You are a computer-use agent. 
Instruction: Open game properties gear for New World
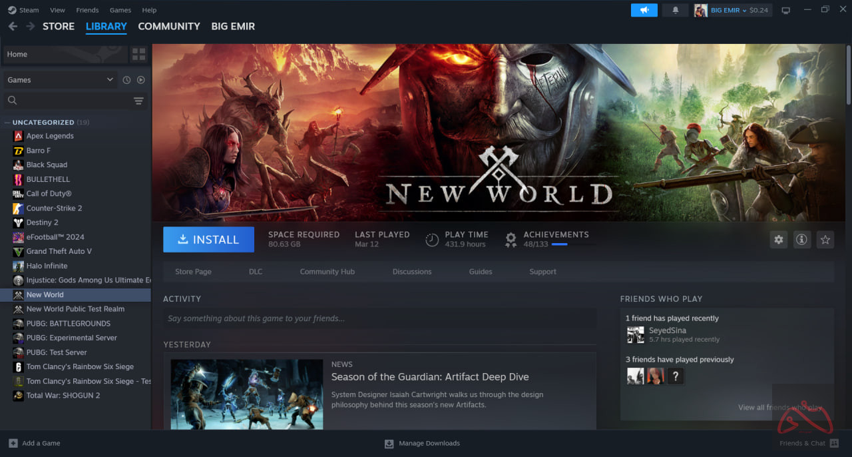(778, 239)
